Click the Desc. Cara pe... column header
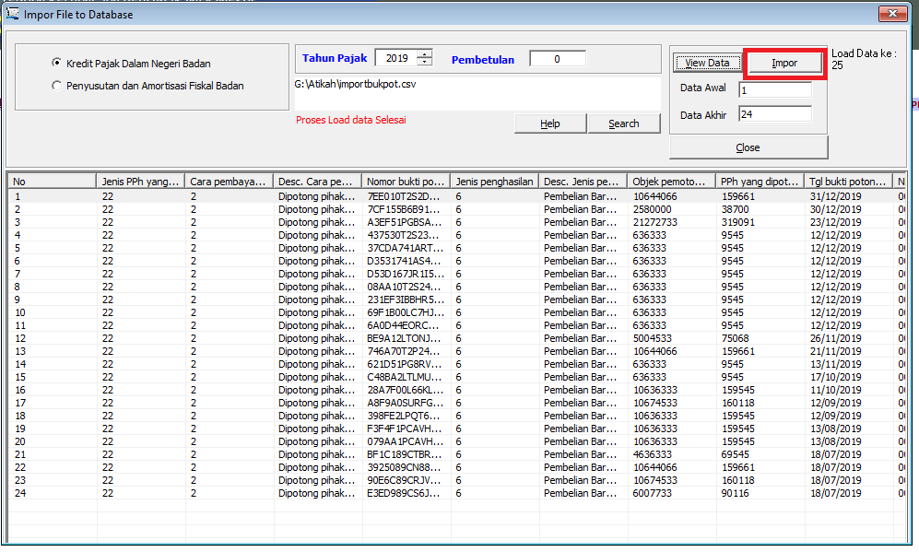This screenshot has height=552, width=919. pyautogui.click(x=318, y=181)
